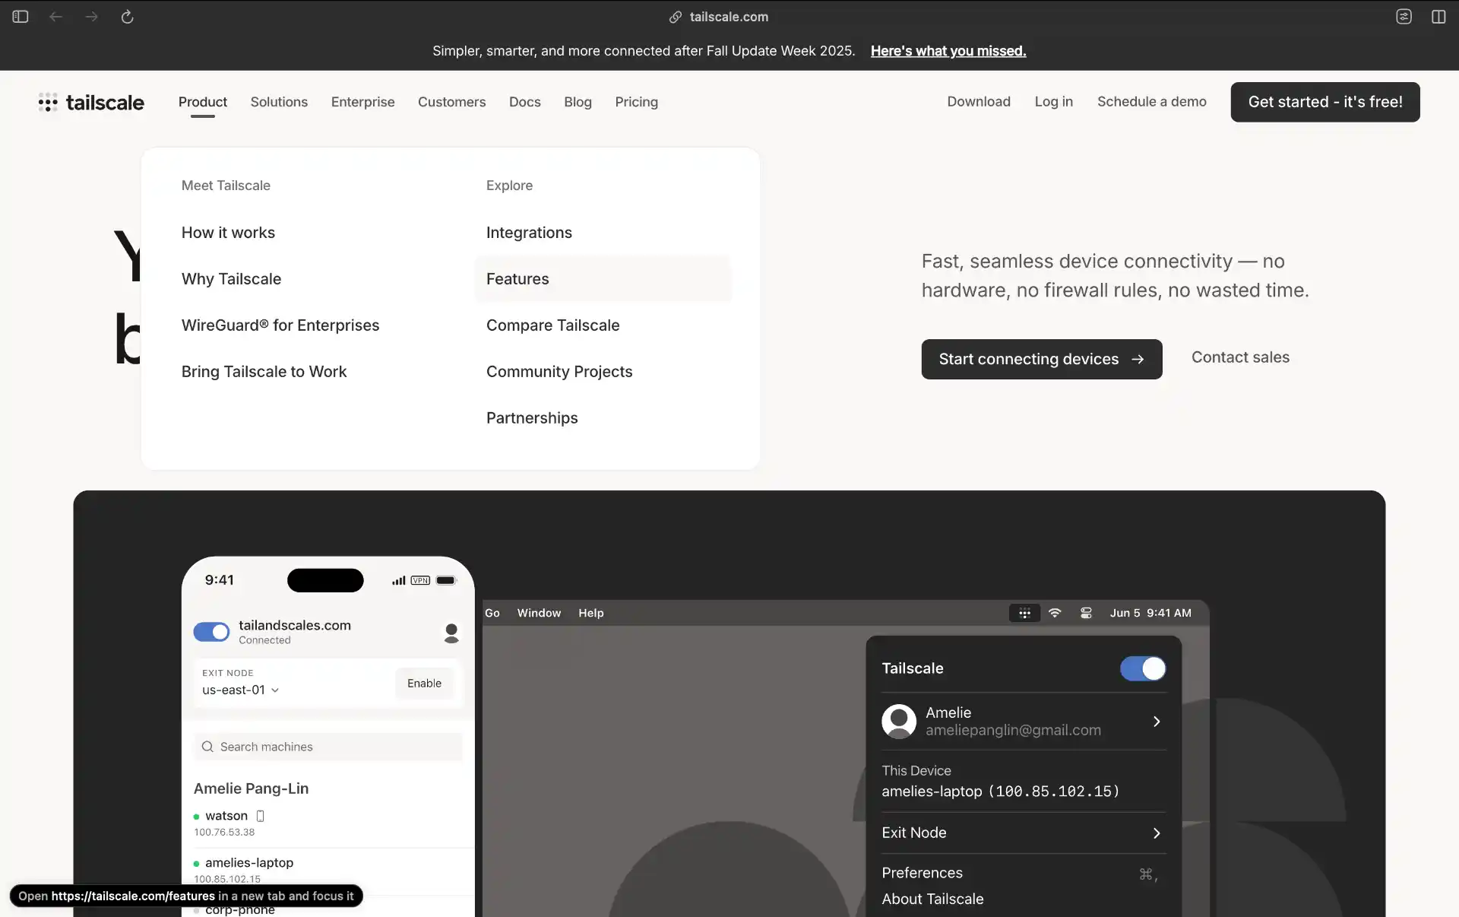The width and height of the screenshot is (1459, 917).
Task: Toggle the browser sidebar icon
Action: tap(21, 17)
